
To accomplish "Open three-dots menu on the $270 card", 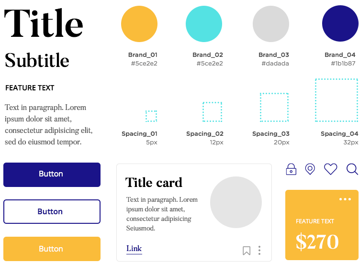I will click(345, 199).
